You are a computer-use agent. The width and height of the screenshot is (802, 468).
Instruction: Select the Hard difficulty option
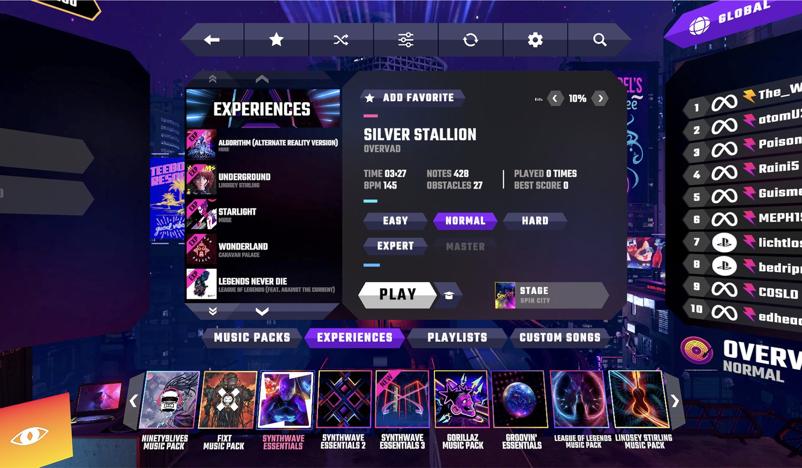tap(535, 221)
